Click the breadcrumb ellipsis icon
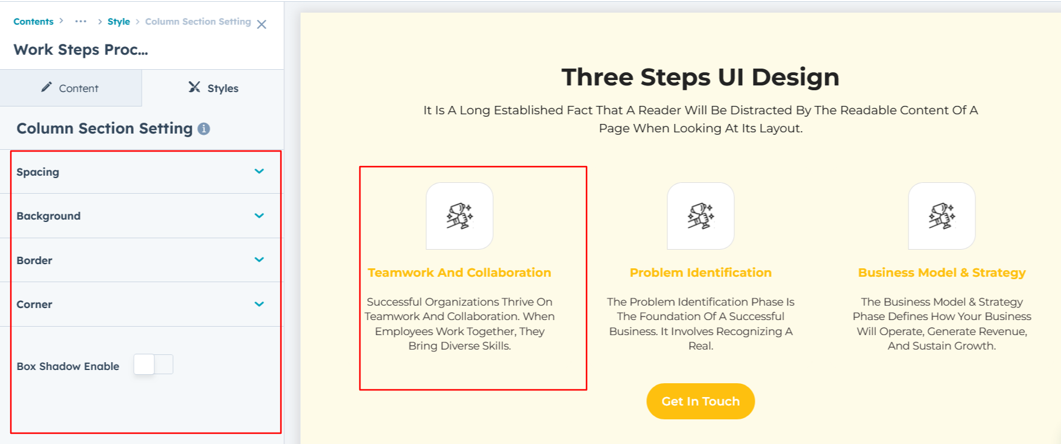The width and height of the screenshot is (1061, 444). [x=81, y=21]
